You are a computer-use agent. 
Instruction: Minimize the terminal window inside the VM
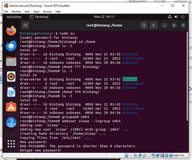[165, 25]
